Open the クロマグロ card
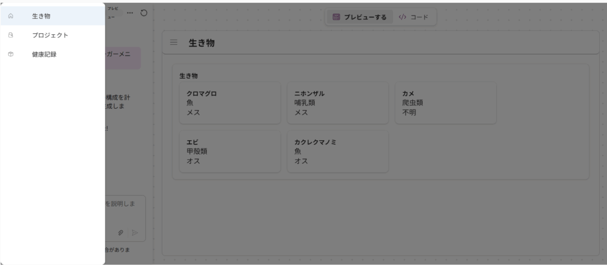Viewport: 607px width, 265px height. click(229, 103)
